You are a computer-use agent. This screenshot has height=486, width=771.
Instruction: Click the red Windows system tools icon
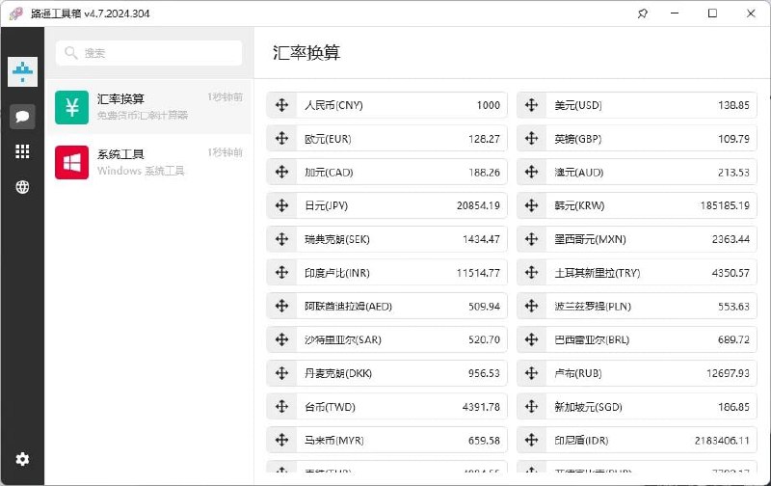pos(72,162)
